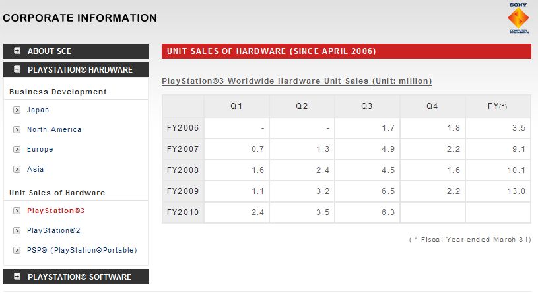Select PlayStation®3 unit sales link
This screenshot has width=538, height=293.
point(55,211)
